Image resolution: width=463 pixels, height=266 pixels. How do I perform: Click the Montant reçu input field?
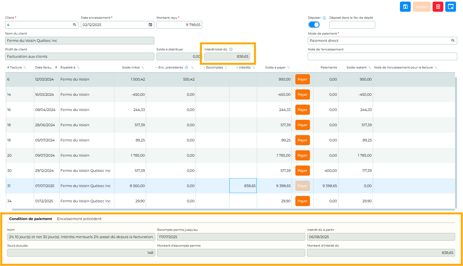[179, 25]
